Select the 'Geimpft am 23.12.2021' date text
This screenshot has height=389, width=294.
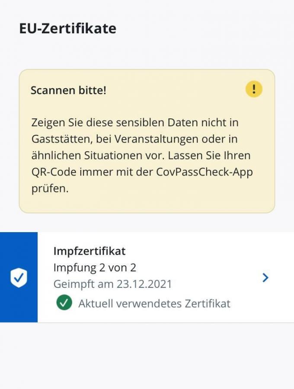(112, 284)
